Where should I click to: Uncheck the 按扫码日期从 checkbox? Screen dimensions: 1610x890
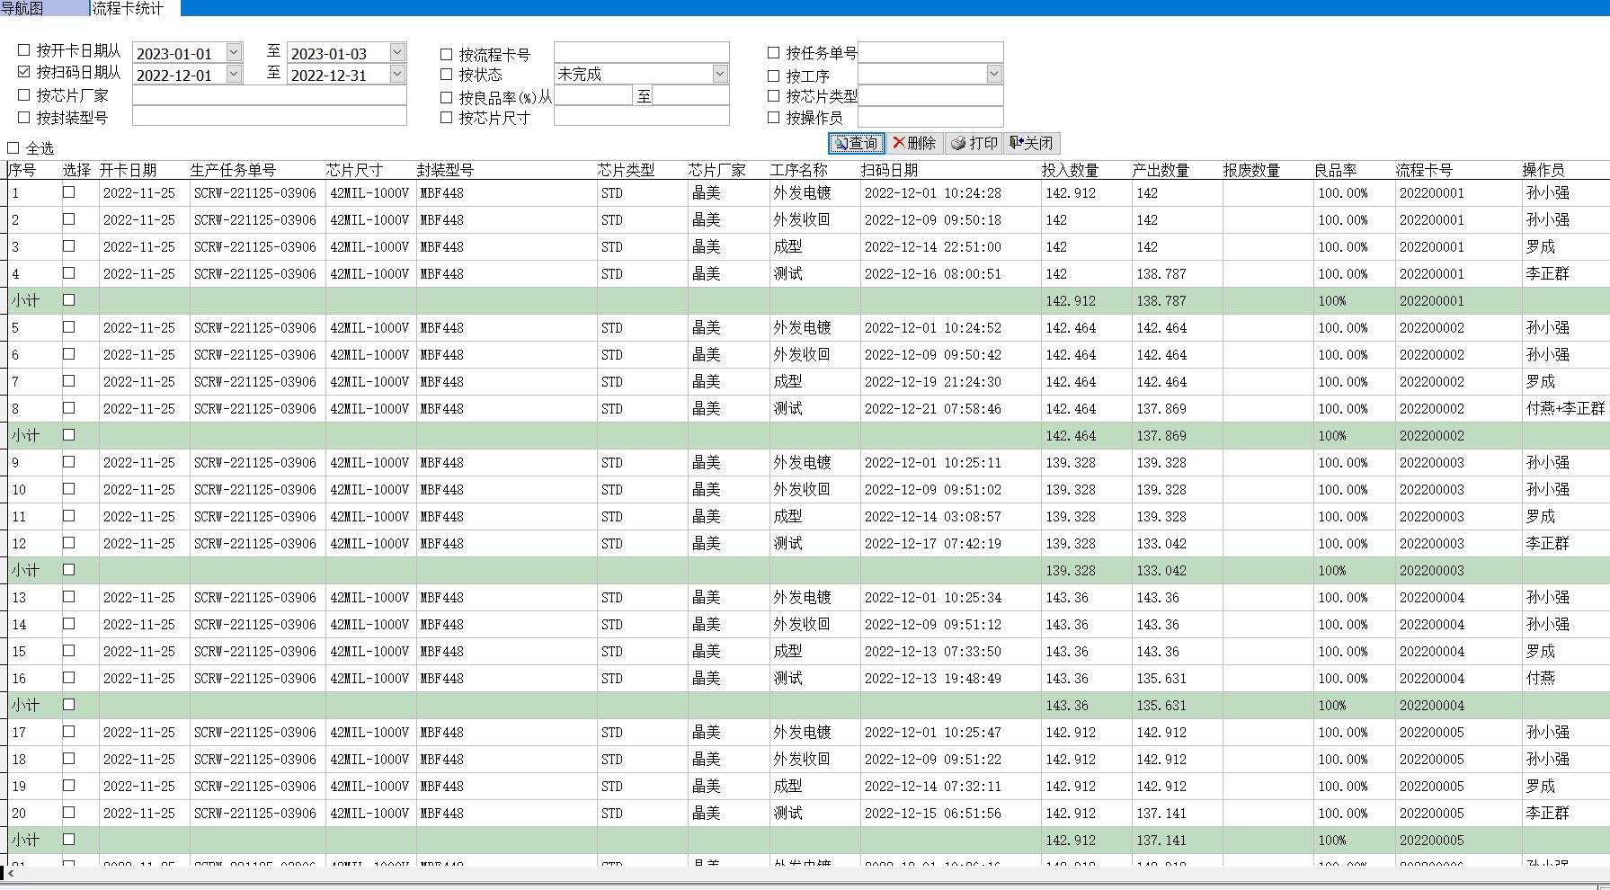click(24, 72)
